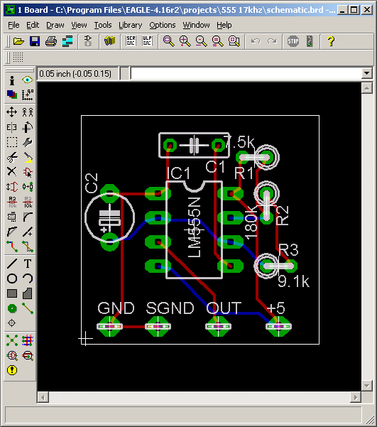The width and height of the screenshot is (377, 427).
Task: Select the Change wrench tool
Action: [28, 142]
